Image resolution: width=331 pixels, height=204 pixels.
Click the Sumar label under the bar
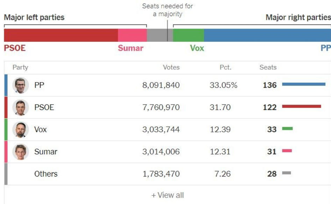pos(130,48)
